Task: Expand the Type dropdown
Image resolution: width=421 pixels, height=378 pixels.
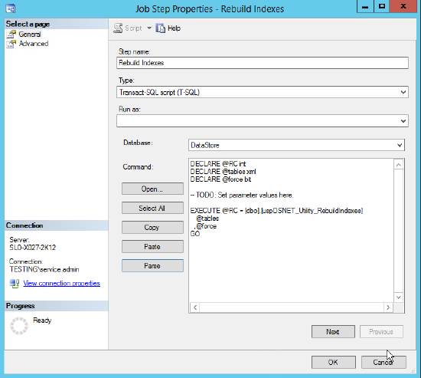Action: pos(403,92)
